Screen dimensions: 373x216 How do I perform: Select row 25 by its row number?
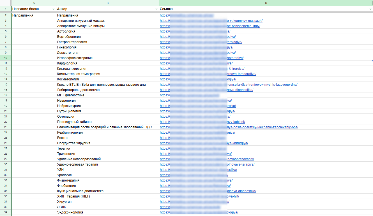pos(6,138)
